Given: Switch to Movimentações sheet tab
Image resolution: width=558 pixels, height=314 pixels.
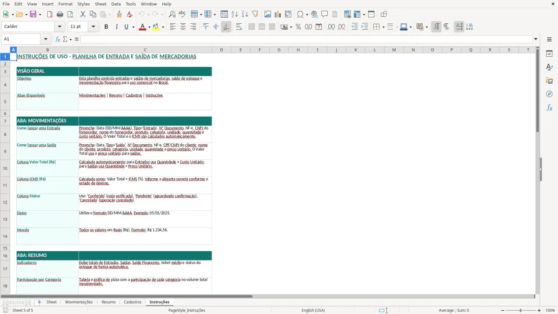Looking at the screenshot, I should (x=79, y=302).
